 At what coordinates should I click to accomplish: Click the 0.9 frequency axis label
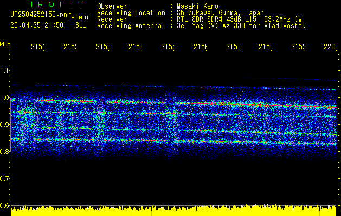[5, 125]
